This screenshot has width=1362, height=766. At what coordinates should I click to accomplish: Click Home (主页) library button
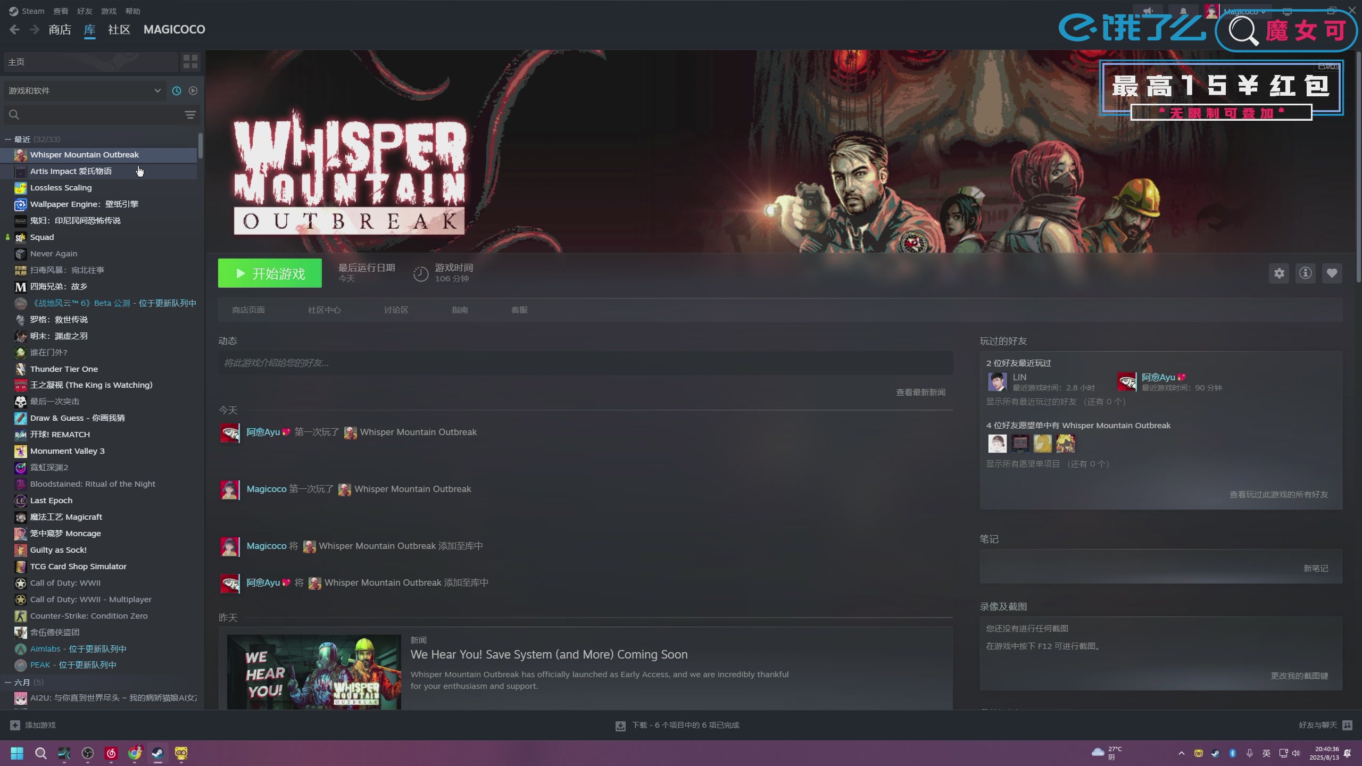pos(90,62)
